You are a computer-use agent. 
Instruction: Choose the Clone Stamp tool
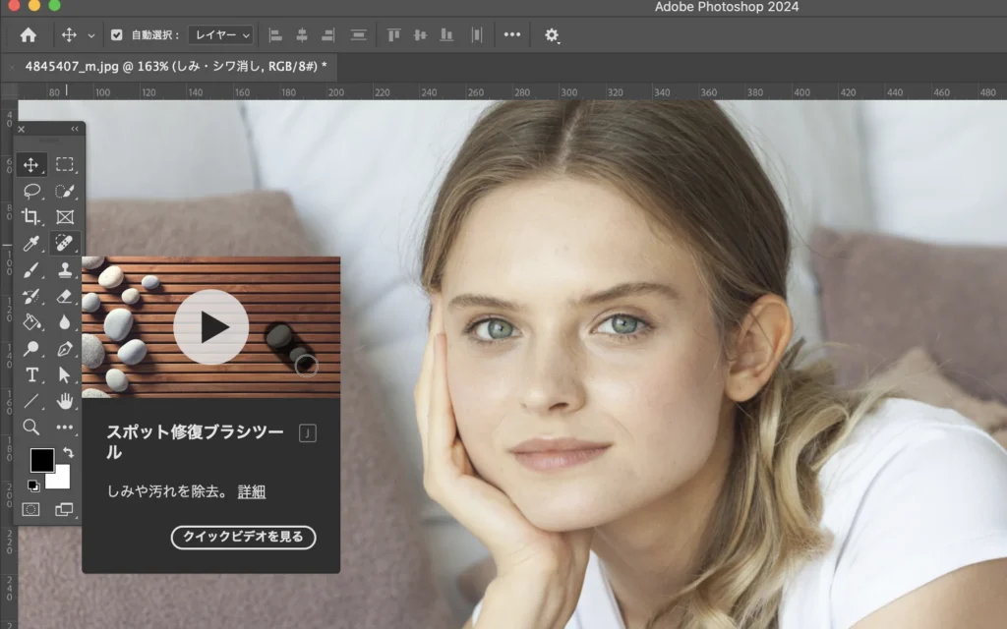tap(65, 270)
